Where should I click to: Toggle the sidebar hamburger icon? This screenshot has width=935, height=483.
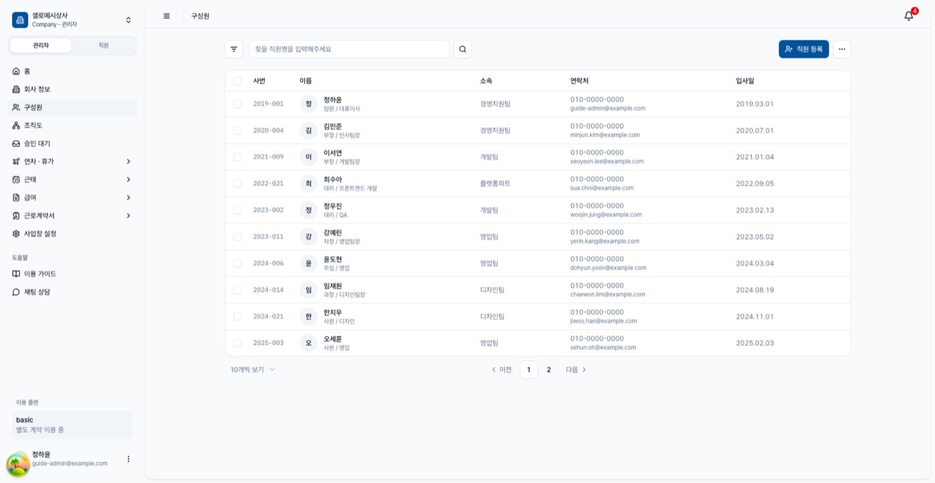point(167,16)
